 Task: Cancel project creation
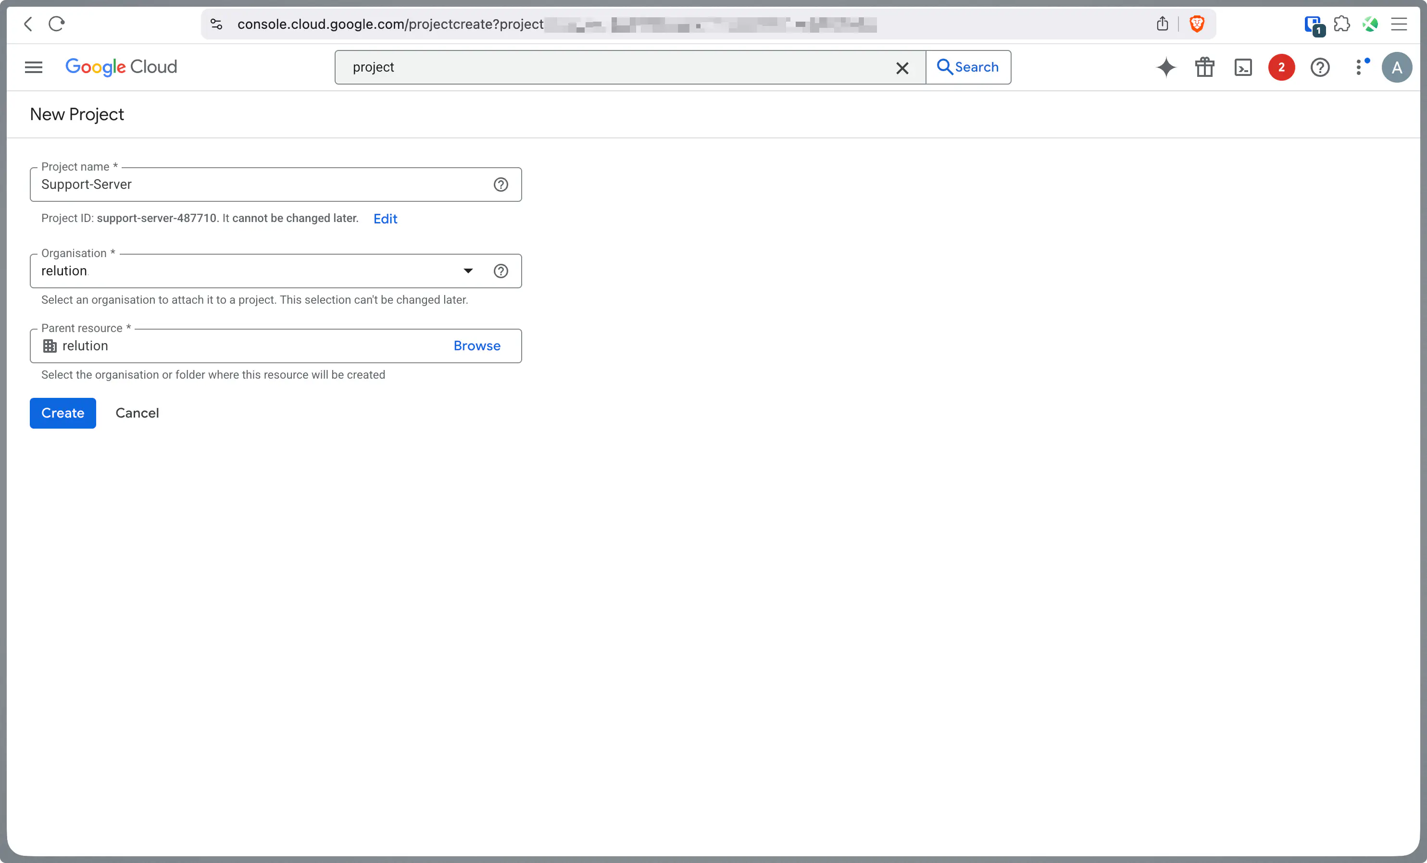pos(137,413)
